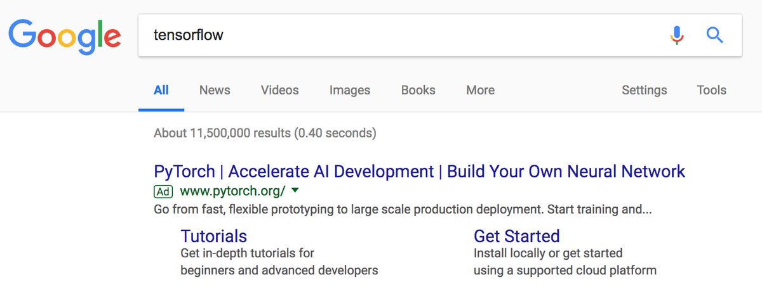Click the www.pytorch.org/ green URL
This screenshot has height=306, width=762.
coord(233,191)
